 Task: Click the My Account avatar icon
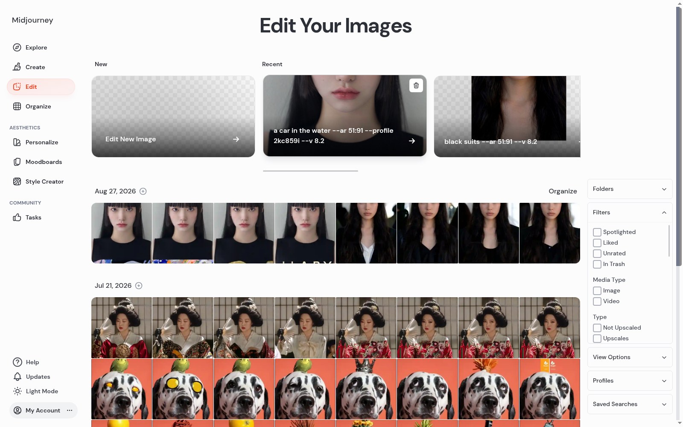point(18,410)
